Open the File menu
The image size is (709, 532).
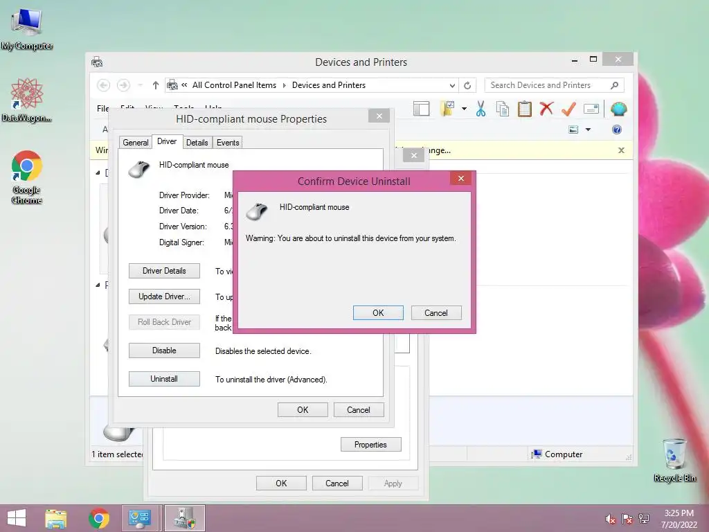(102, 108)
